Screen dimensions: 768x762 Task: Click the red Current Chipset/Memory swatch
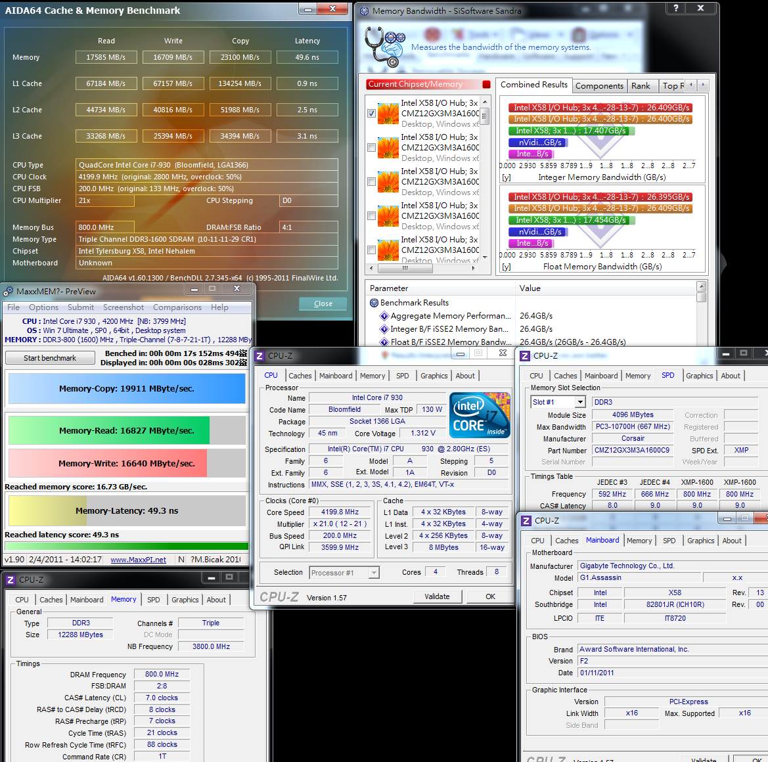pyautogui.click(x=486, y=84)
